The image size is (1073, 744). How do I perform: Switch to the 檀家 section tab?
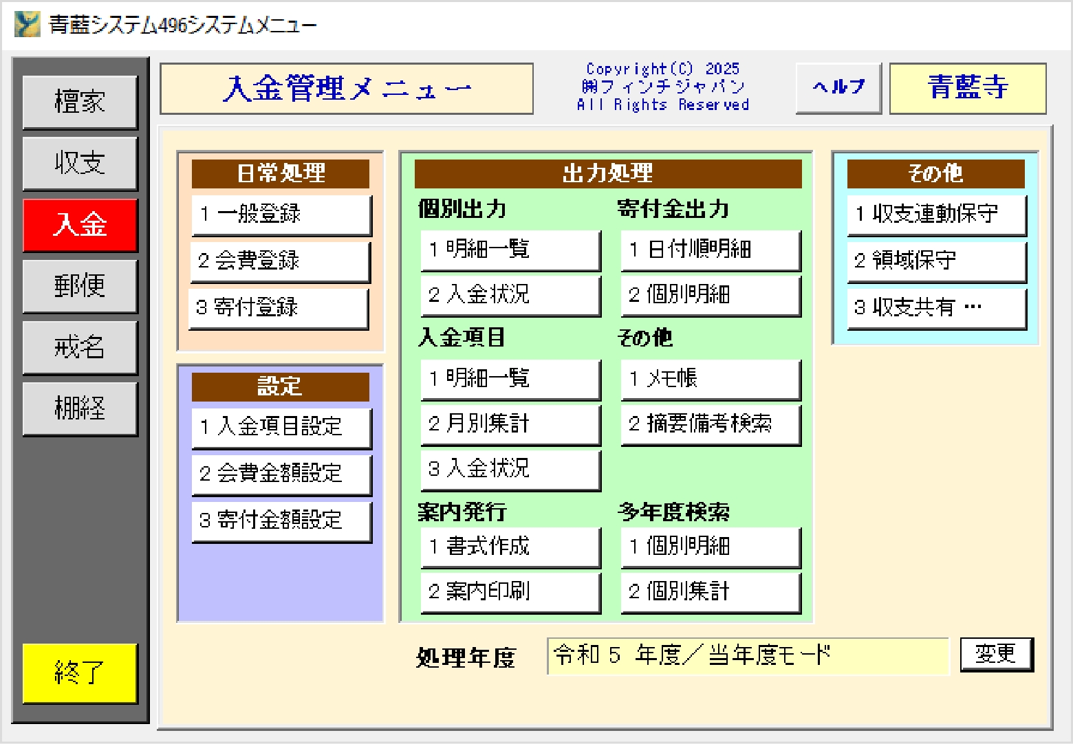click(80, 102)
